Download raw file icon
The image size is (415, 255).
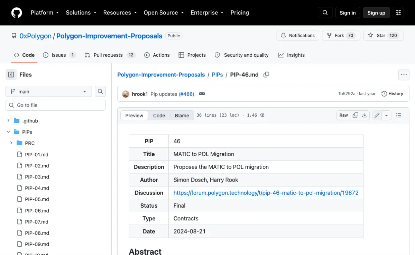pyautogui.click(x=365, y=115)
